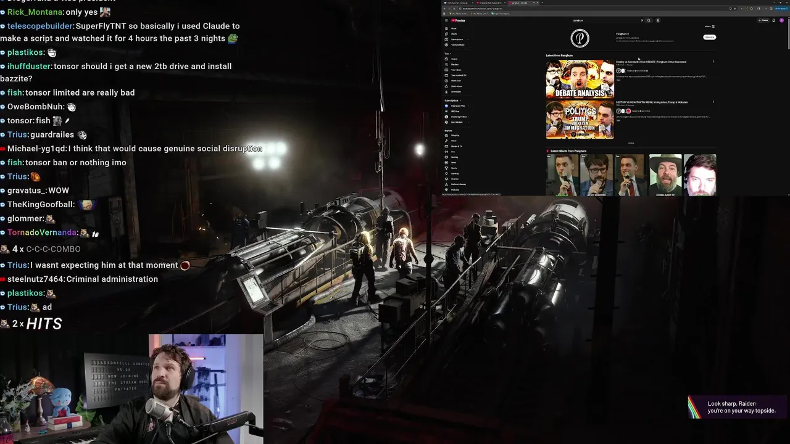
Task: Start YouTube voice search with microphone
Action: pos(658,20)
